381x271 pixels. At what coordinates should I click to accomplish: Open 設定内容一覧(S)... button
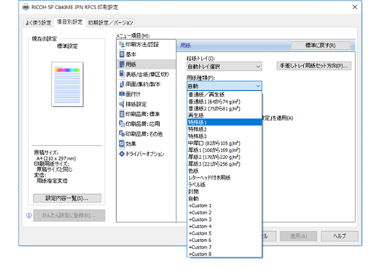pyautogui.click(x=67, y=198)
